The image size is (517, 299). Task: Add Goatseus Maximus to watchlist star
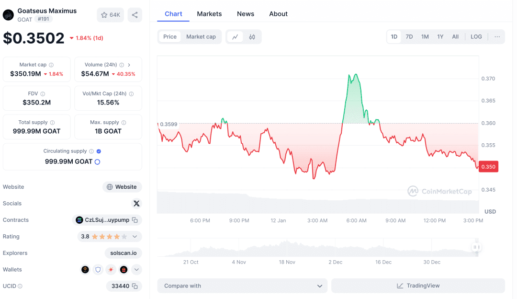tap(110, 15)
